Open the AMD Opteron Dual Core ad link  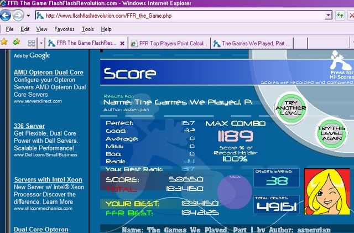point(48,72)
